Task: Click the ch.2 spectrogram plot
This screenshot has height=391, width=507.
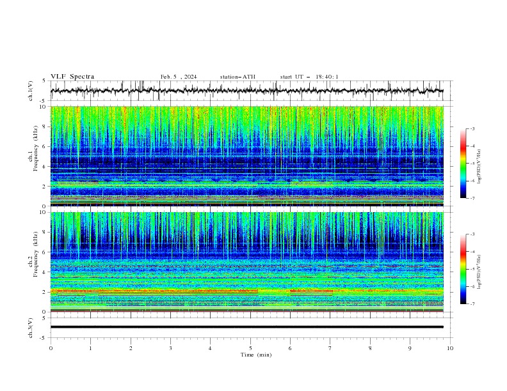Action: [247, 262]
